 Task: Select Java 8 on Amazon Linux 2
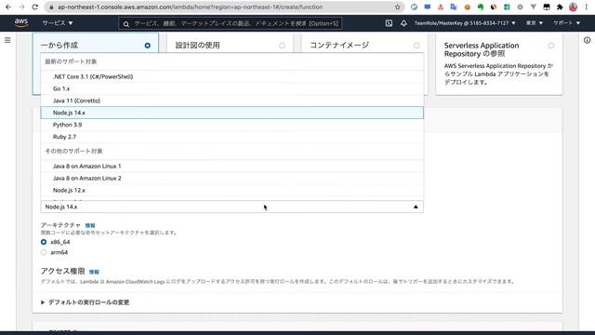(x=231, y=178)
